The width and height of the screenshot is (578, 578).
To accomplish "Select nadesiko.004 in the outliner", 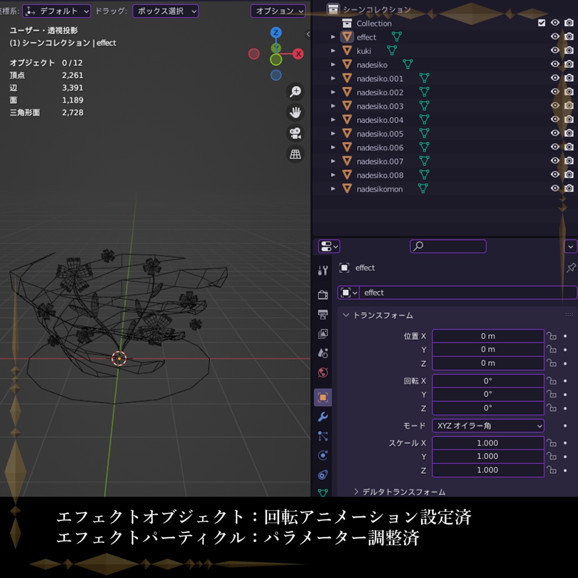I will [380, 120].
